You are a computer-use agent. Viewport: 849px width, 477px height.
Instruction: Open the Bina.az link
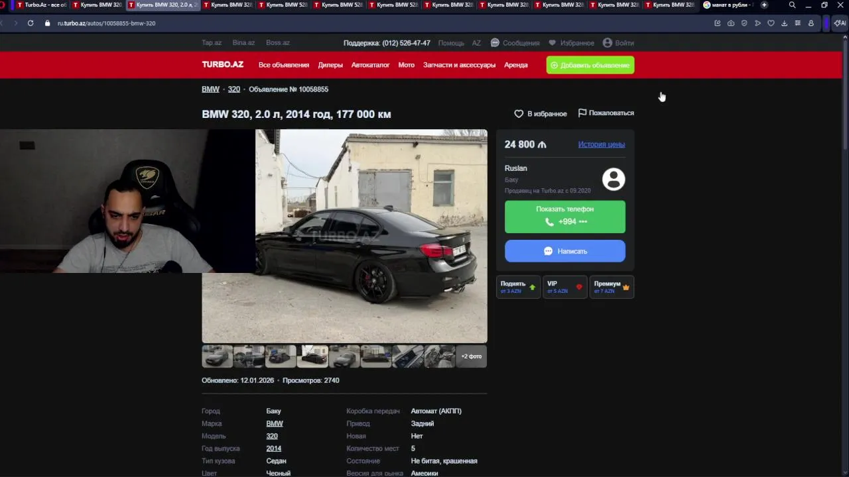(x=243, y=42)
